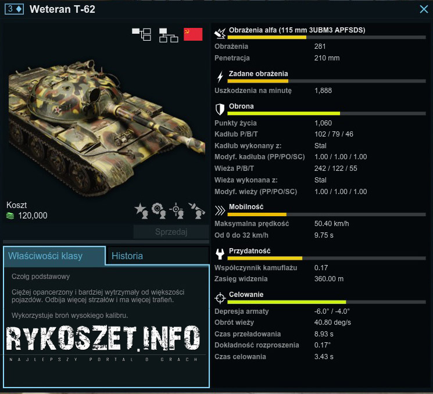Click the lightning icon beside Zadane obrażenia
433x394 pixels.
pos(220,77)
